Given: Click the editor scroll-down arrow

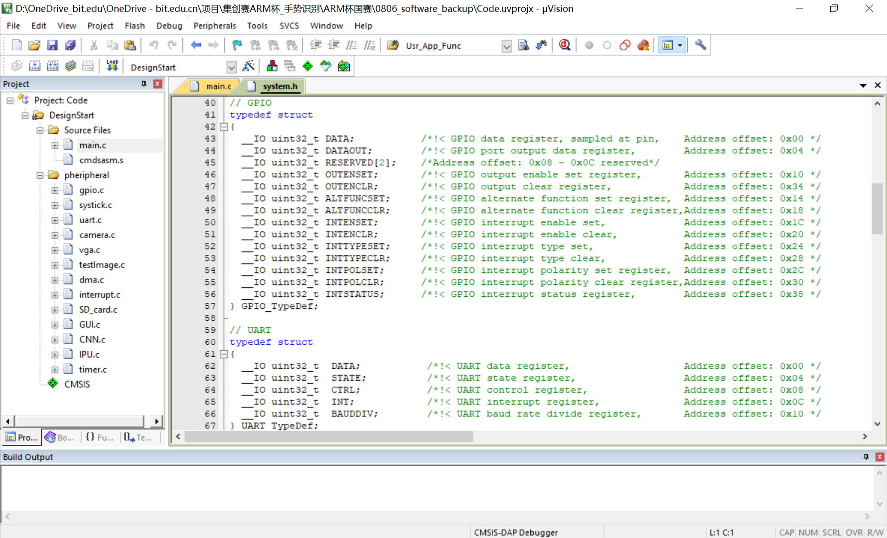Looking at the screenshot, I should point(877,424).
